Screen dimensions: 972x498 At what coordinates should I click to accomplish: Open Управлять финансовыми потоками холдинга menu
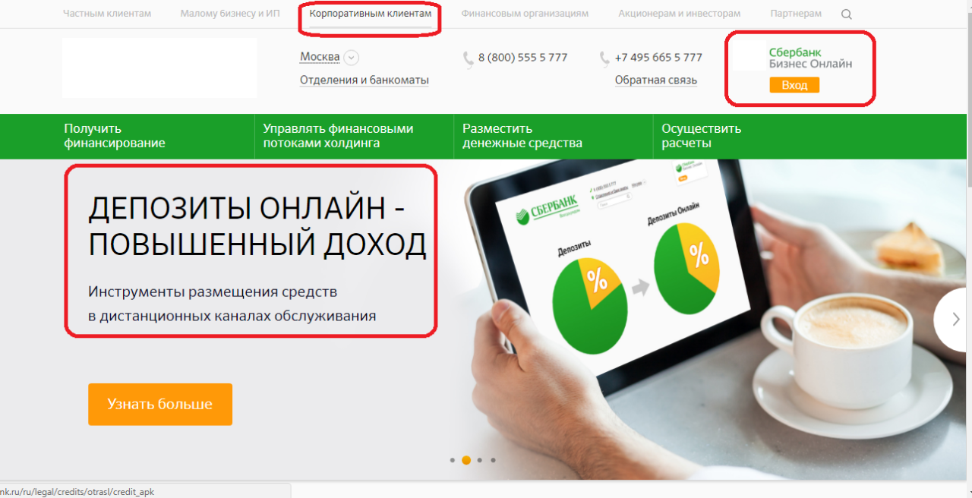pyautogui.click(x=338, y=136)
